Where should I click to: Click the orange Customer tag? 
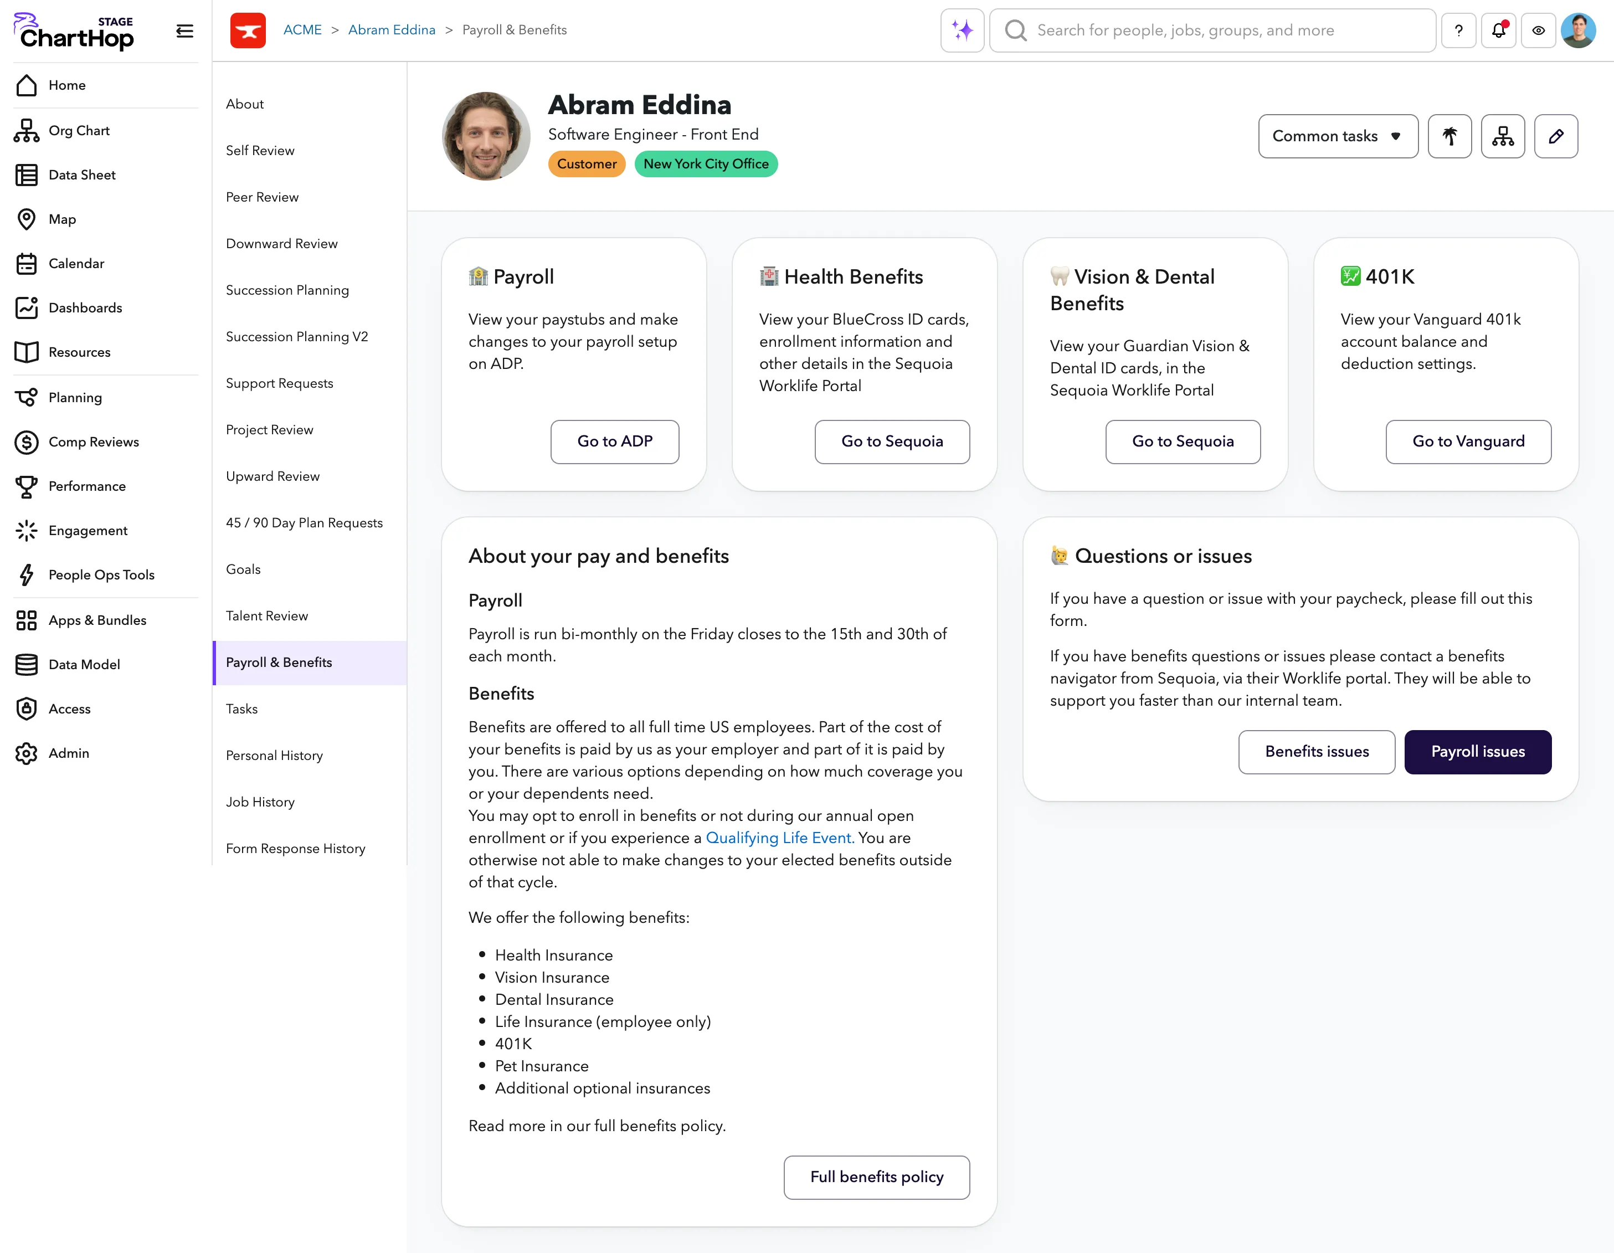click(x=586, y=164)
